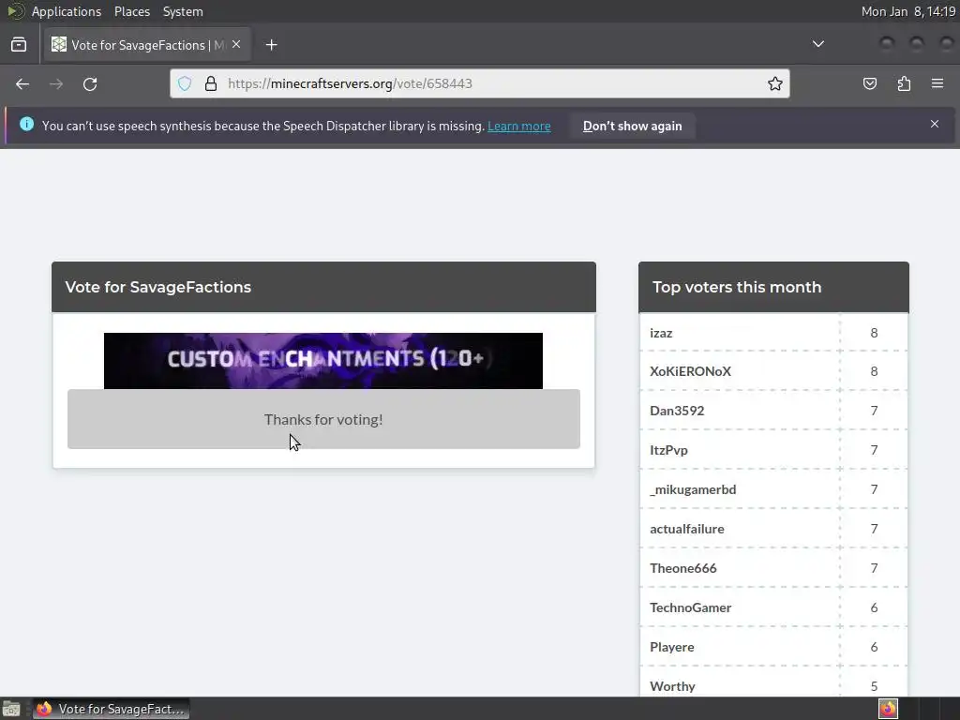960x720 pixels.
Task: Click the desktop logo icon at top left
Action: [15, 11]
